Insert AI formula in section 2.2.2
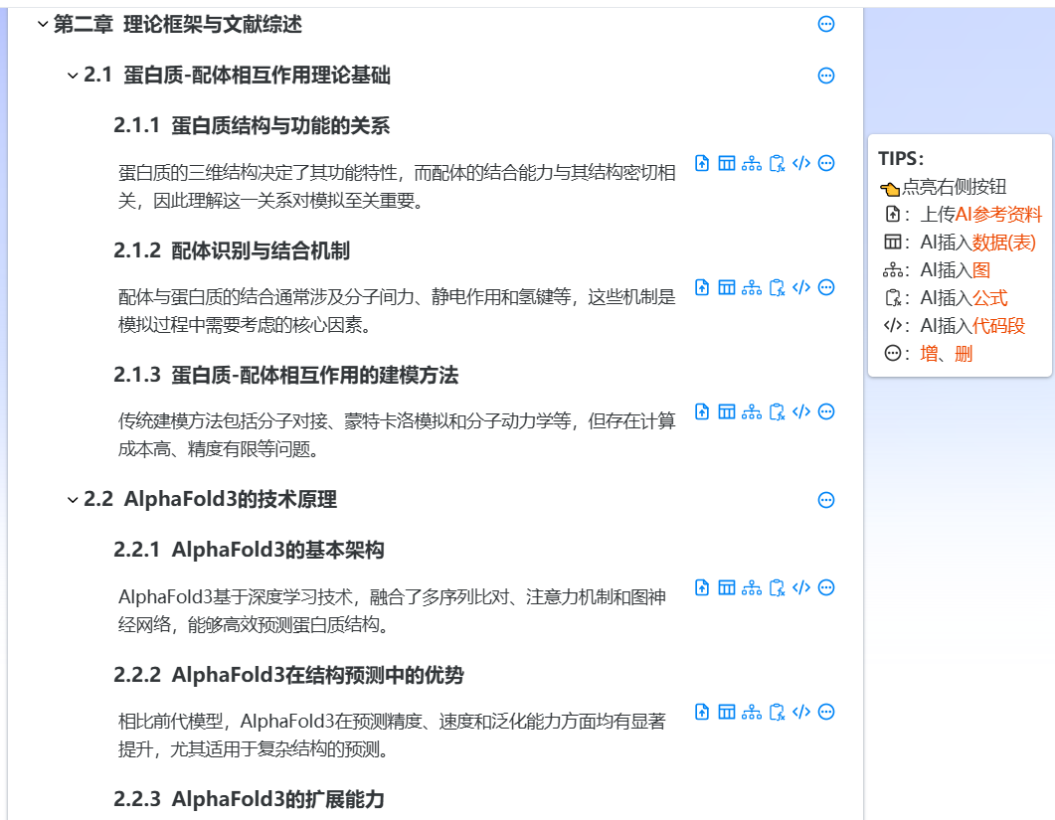This screenshot has width=1055, height=820. pyautogui.click(x=778, y=713)
